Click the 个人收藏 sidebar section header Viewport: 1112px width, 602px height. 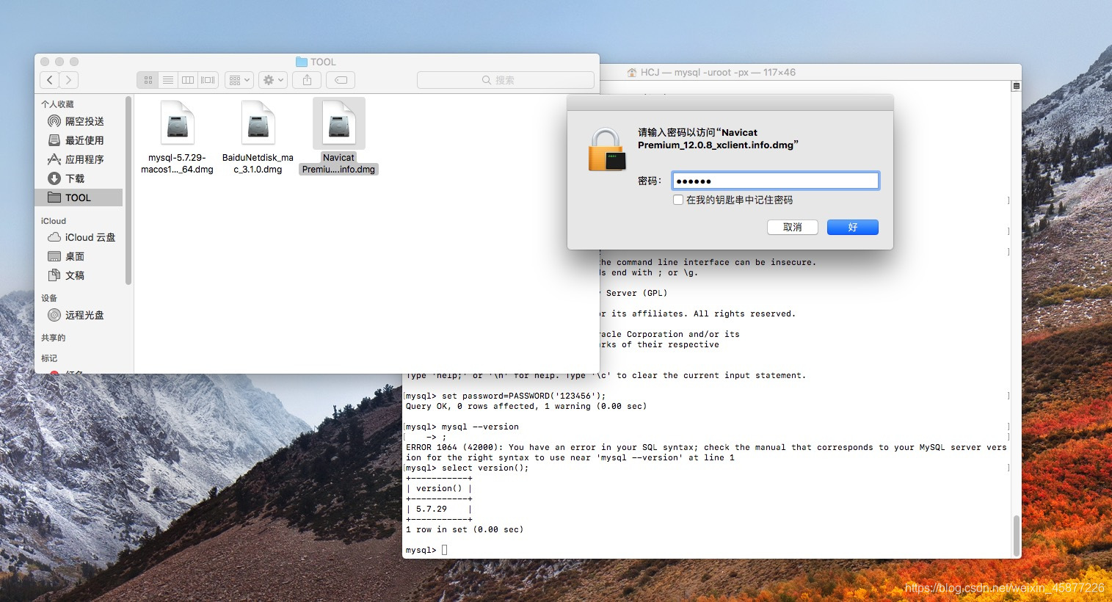[57, 104]
